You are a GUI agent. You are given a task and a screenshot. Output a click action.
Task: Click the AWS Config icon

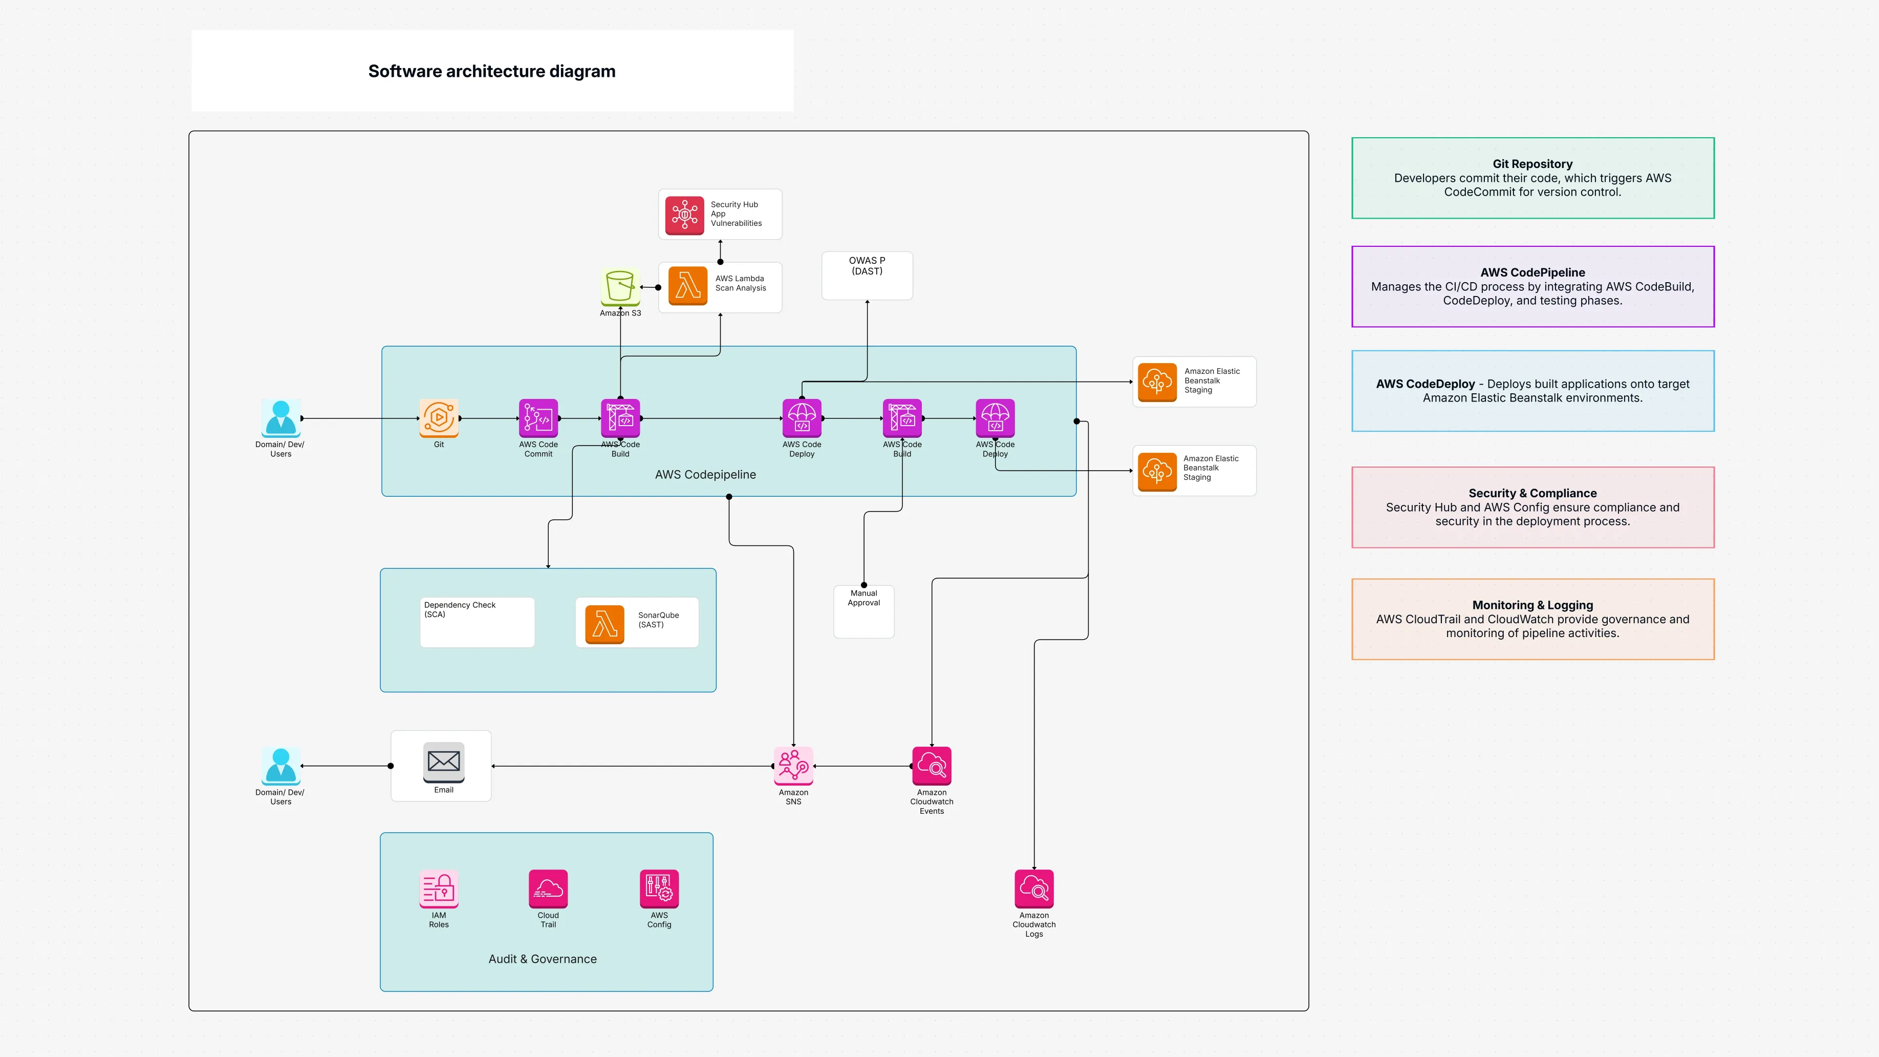tap(658, 889)
